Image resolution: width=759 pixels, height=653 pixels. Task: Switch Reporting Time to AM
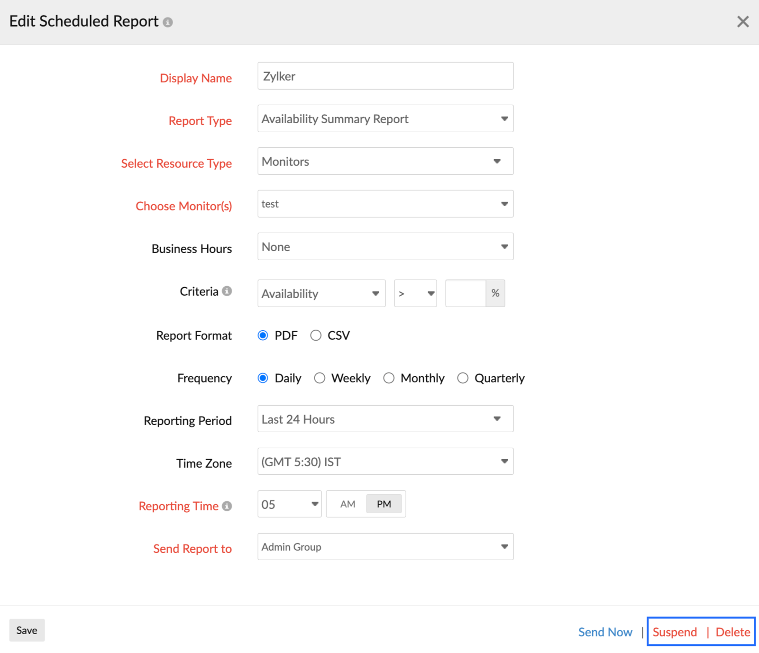pyautogui.click(x=347, y=504)
